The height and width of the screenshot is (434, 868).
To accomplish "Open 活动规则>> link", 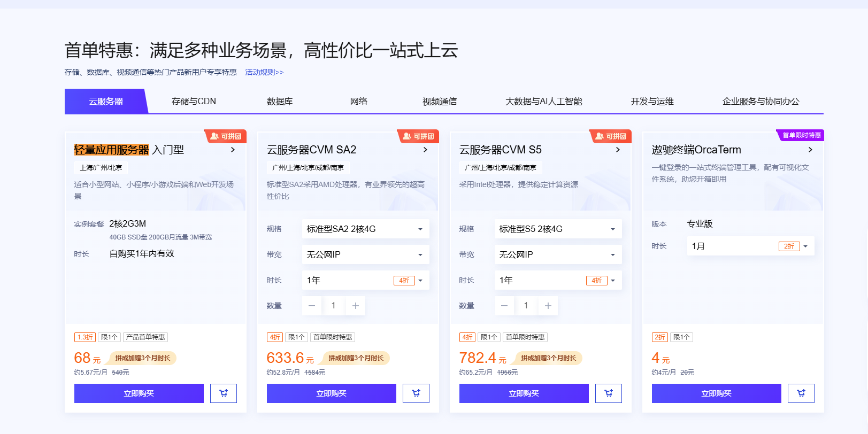I will coord(264,72).
